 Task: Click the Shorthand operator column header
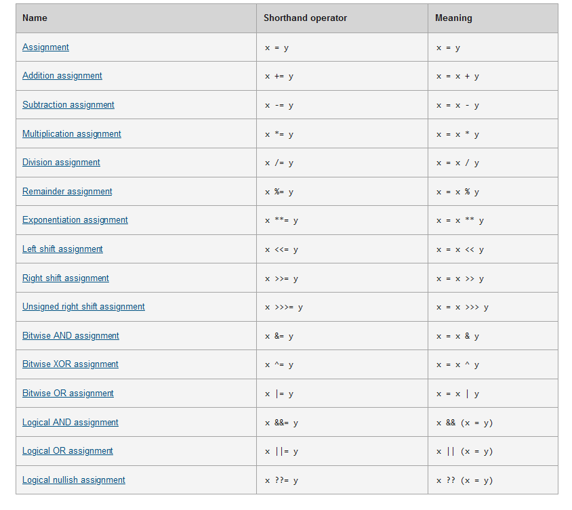305,18
